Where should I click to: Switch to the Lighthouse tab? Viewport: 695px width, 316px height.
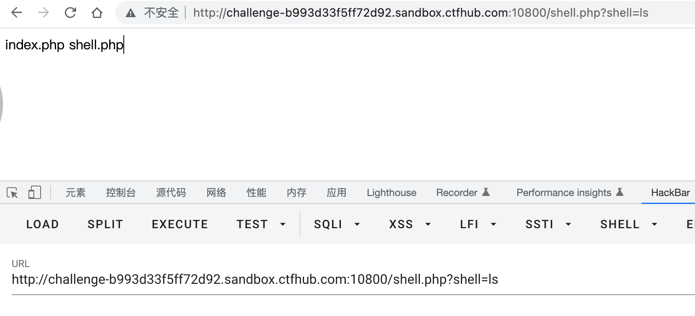pos(391,193)
